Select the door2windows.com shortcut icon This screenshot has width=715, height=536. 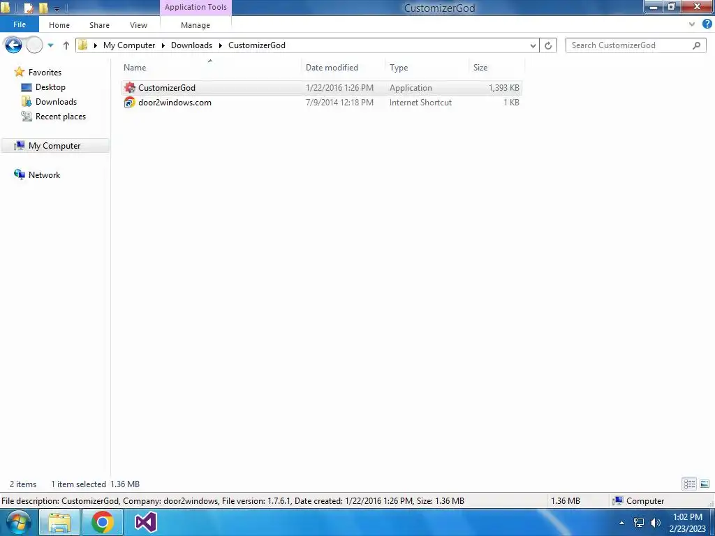coord(129,102)
